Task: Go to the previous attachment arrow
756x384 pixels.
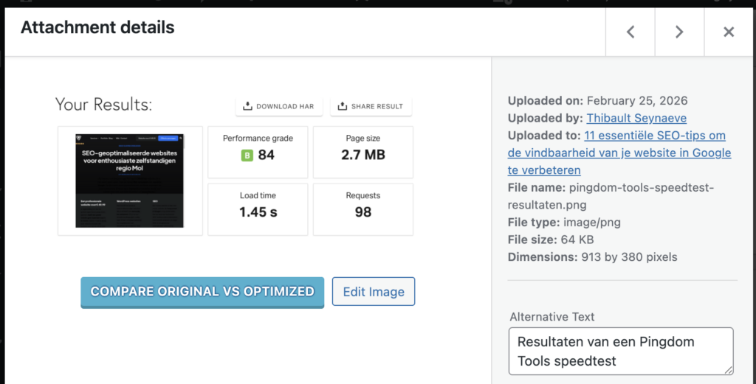Action: [x=630, y=32]
